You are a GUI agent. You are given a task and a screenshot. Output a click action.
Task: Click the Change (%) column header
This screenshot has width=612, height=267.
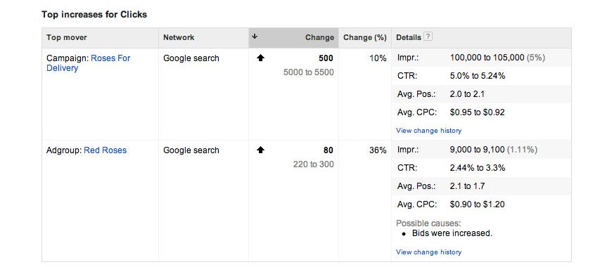tap(364, 38)
